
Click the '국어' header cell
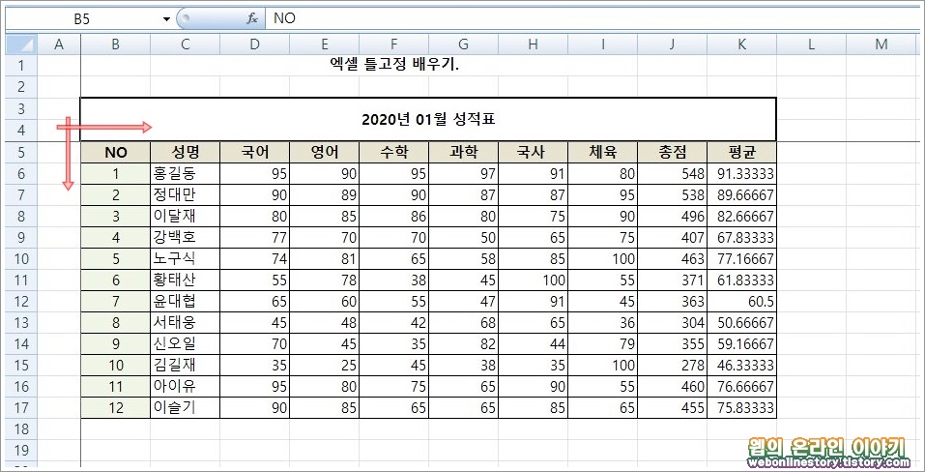pyautogui.click(x=255, y=153)
